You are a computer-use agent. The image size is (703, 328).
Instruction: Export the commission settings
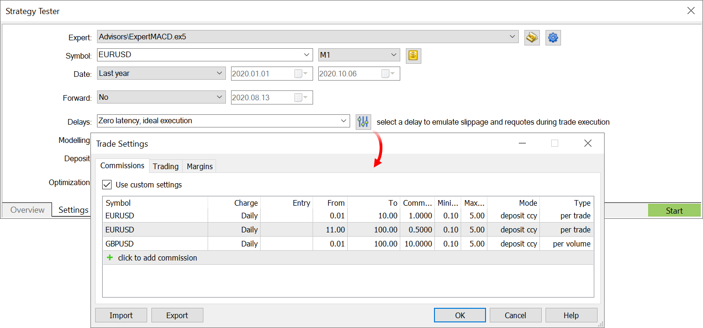point(177,315)
